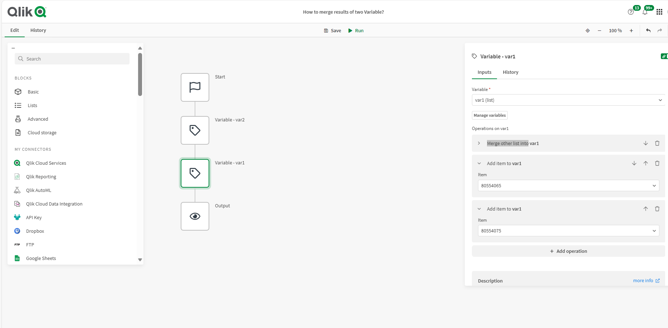This screenshot has height=328, width=668.
Task: Click the undo arrow icon
Action: point(648,30)
